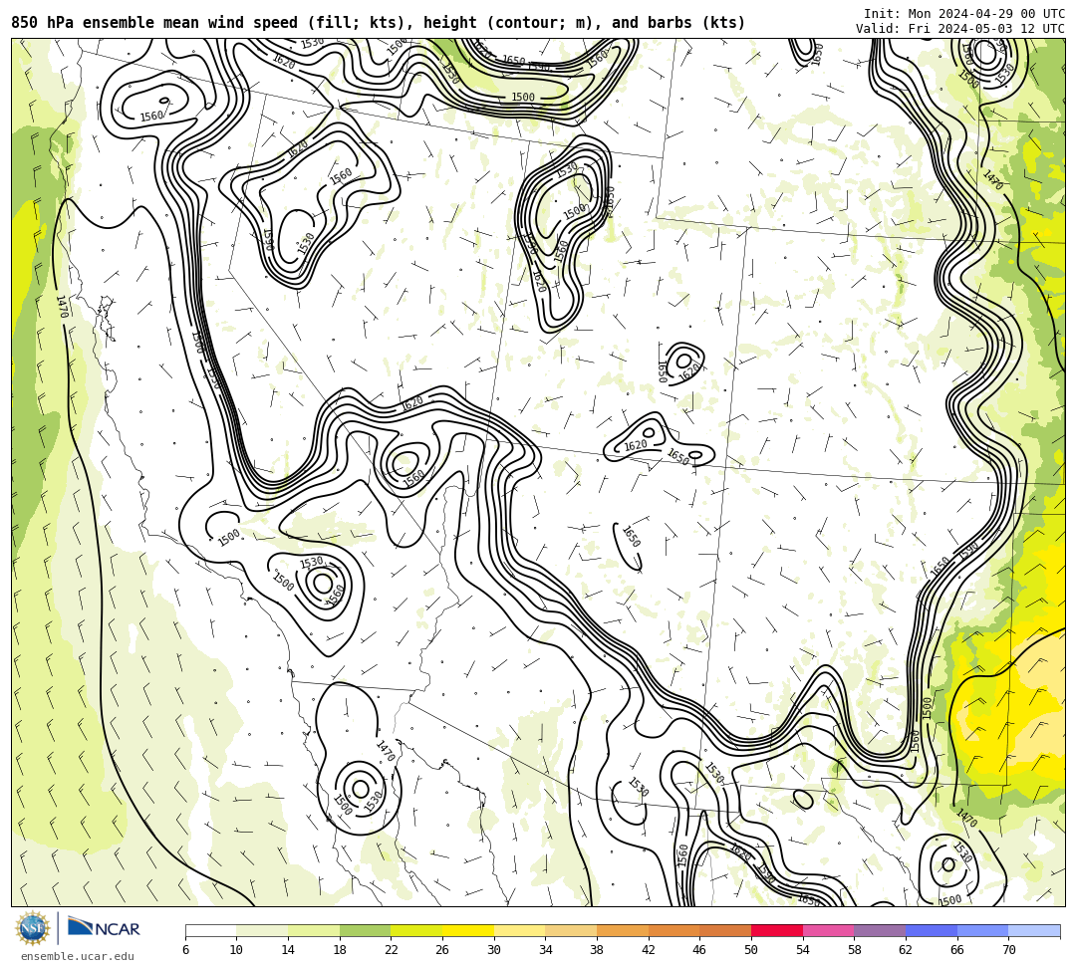Image resolution: width=1076 pixels, height=969 pixels.
Task: Click the white 6-10 kts color swatch
Action: (210, 930)
